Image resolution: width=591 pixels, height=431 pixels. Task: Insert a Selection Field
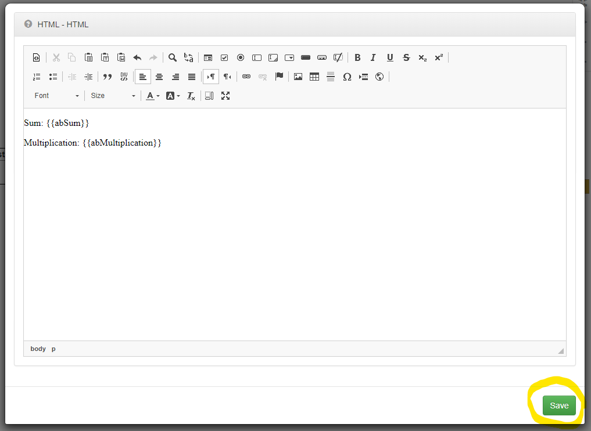pyautogui.click(x=289, y=57)
